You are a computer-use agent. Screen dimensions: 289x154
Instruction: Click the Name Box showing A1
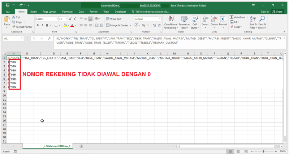pyautogui.click(x=13, y=38)
